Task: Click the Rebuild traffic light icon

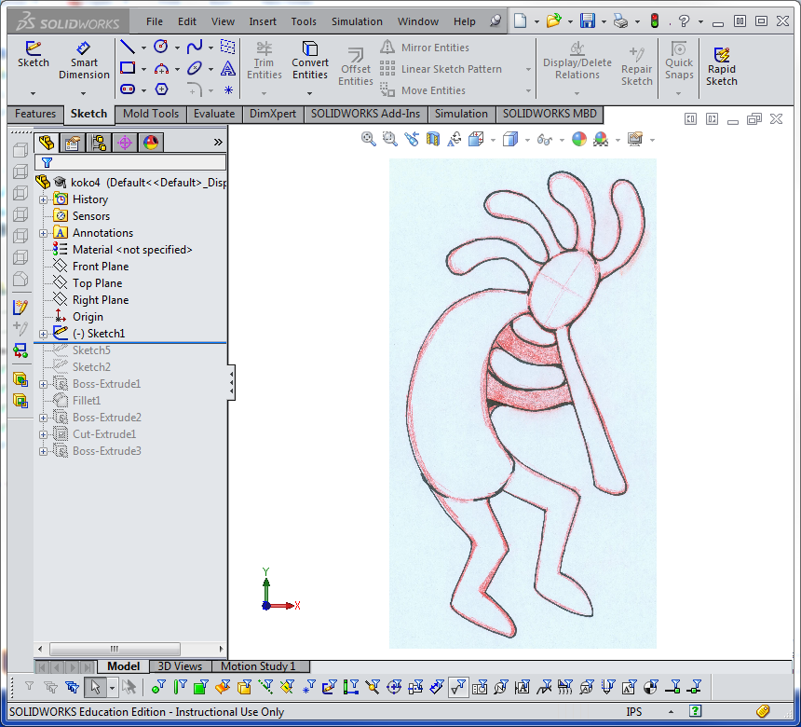Action: (x=655, y=21)
